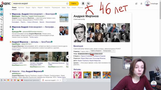Select the highlighter tool in pen toolbar
161x90 pixels.
coord(2,14)
